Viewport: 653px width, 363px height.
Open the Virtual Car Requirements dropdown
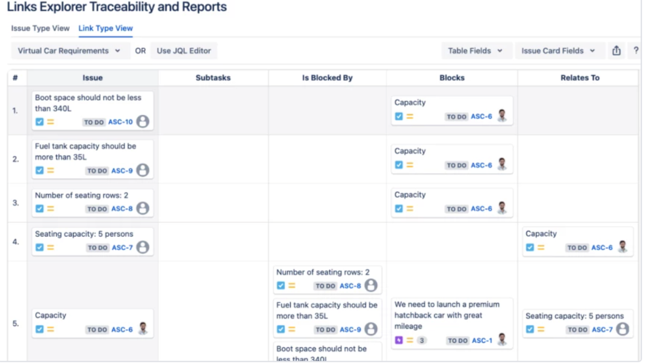click(x=69, y=51)
